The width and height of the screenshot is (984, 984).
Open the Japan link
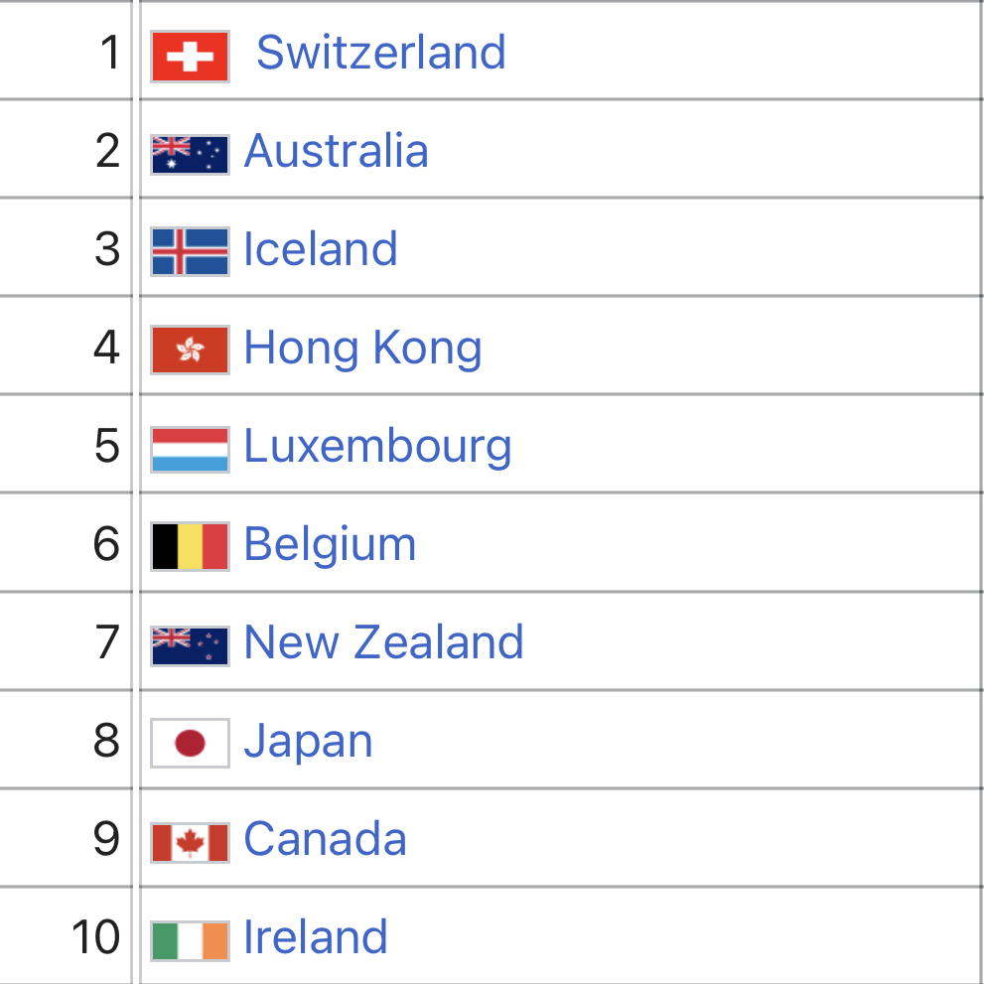tap(308, 741)
